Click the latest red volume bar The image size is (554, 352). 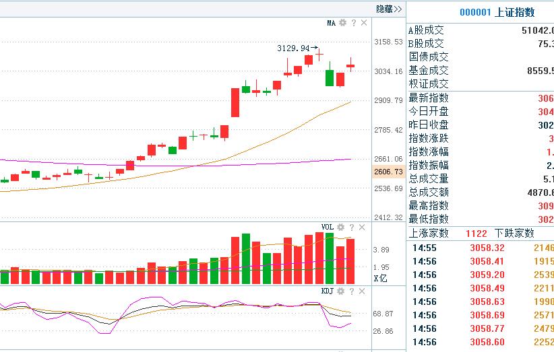[350, 261]
